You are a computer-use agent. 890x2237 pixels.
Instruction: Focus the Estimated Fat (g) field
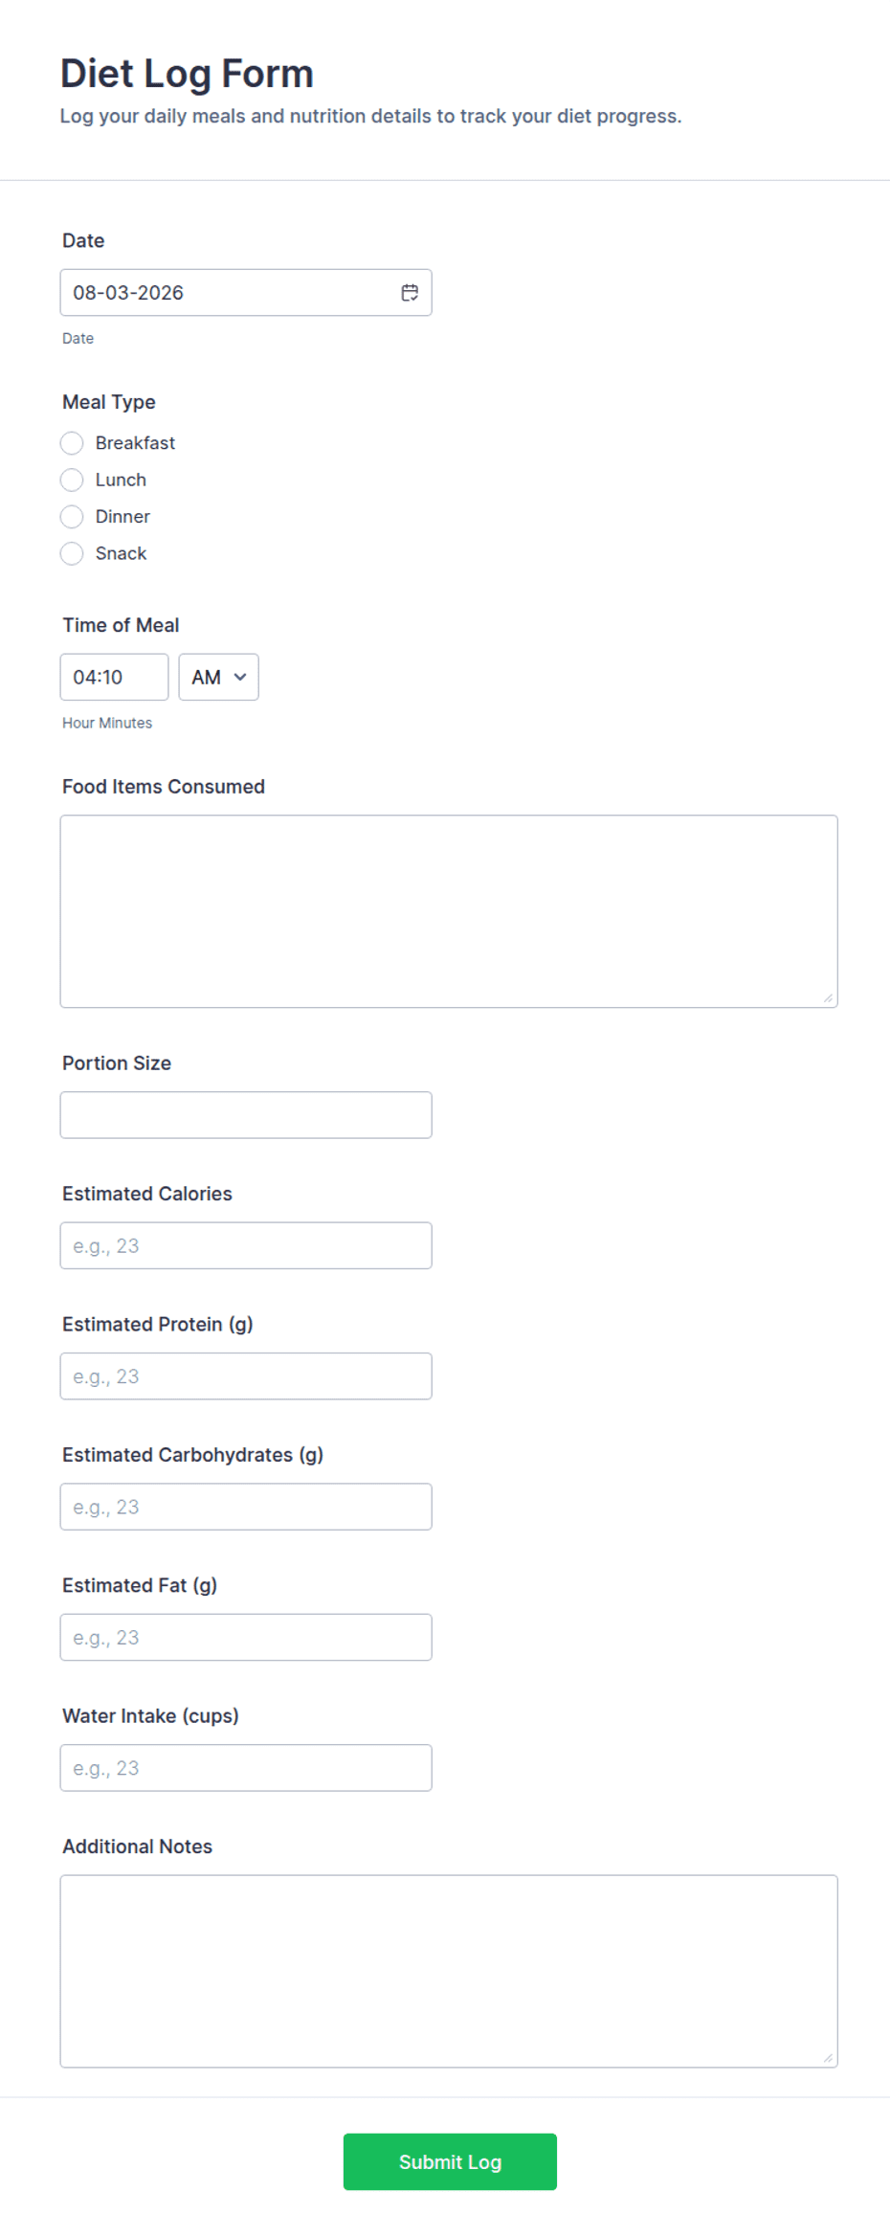click(x=246, y=1637)
